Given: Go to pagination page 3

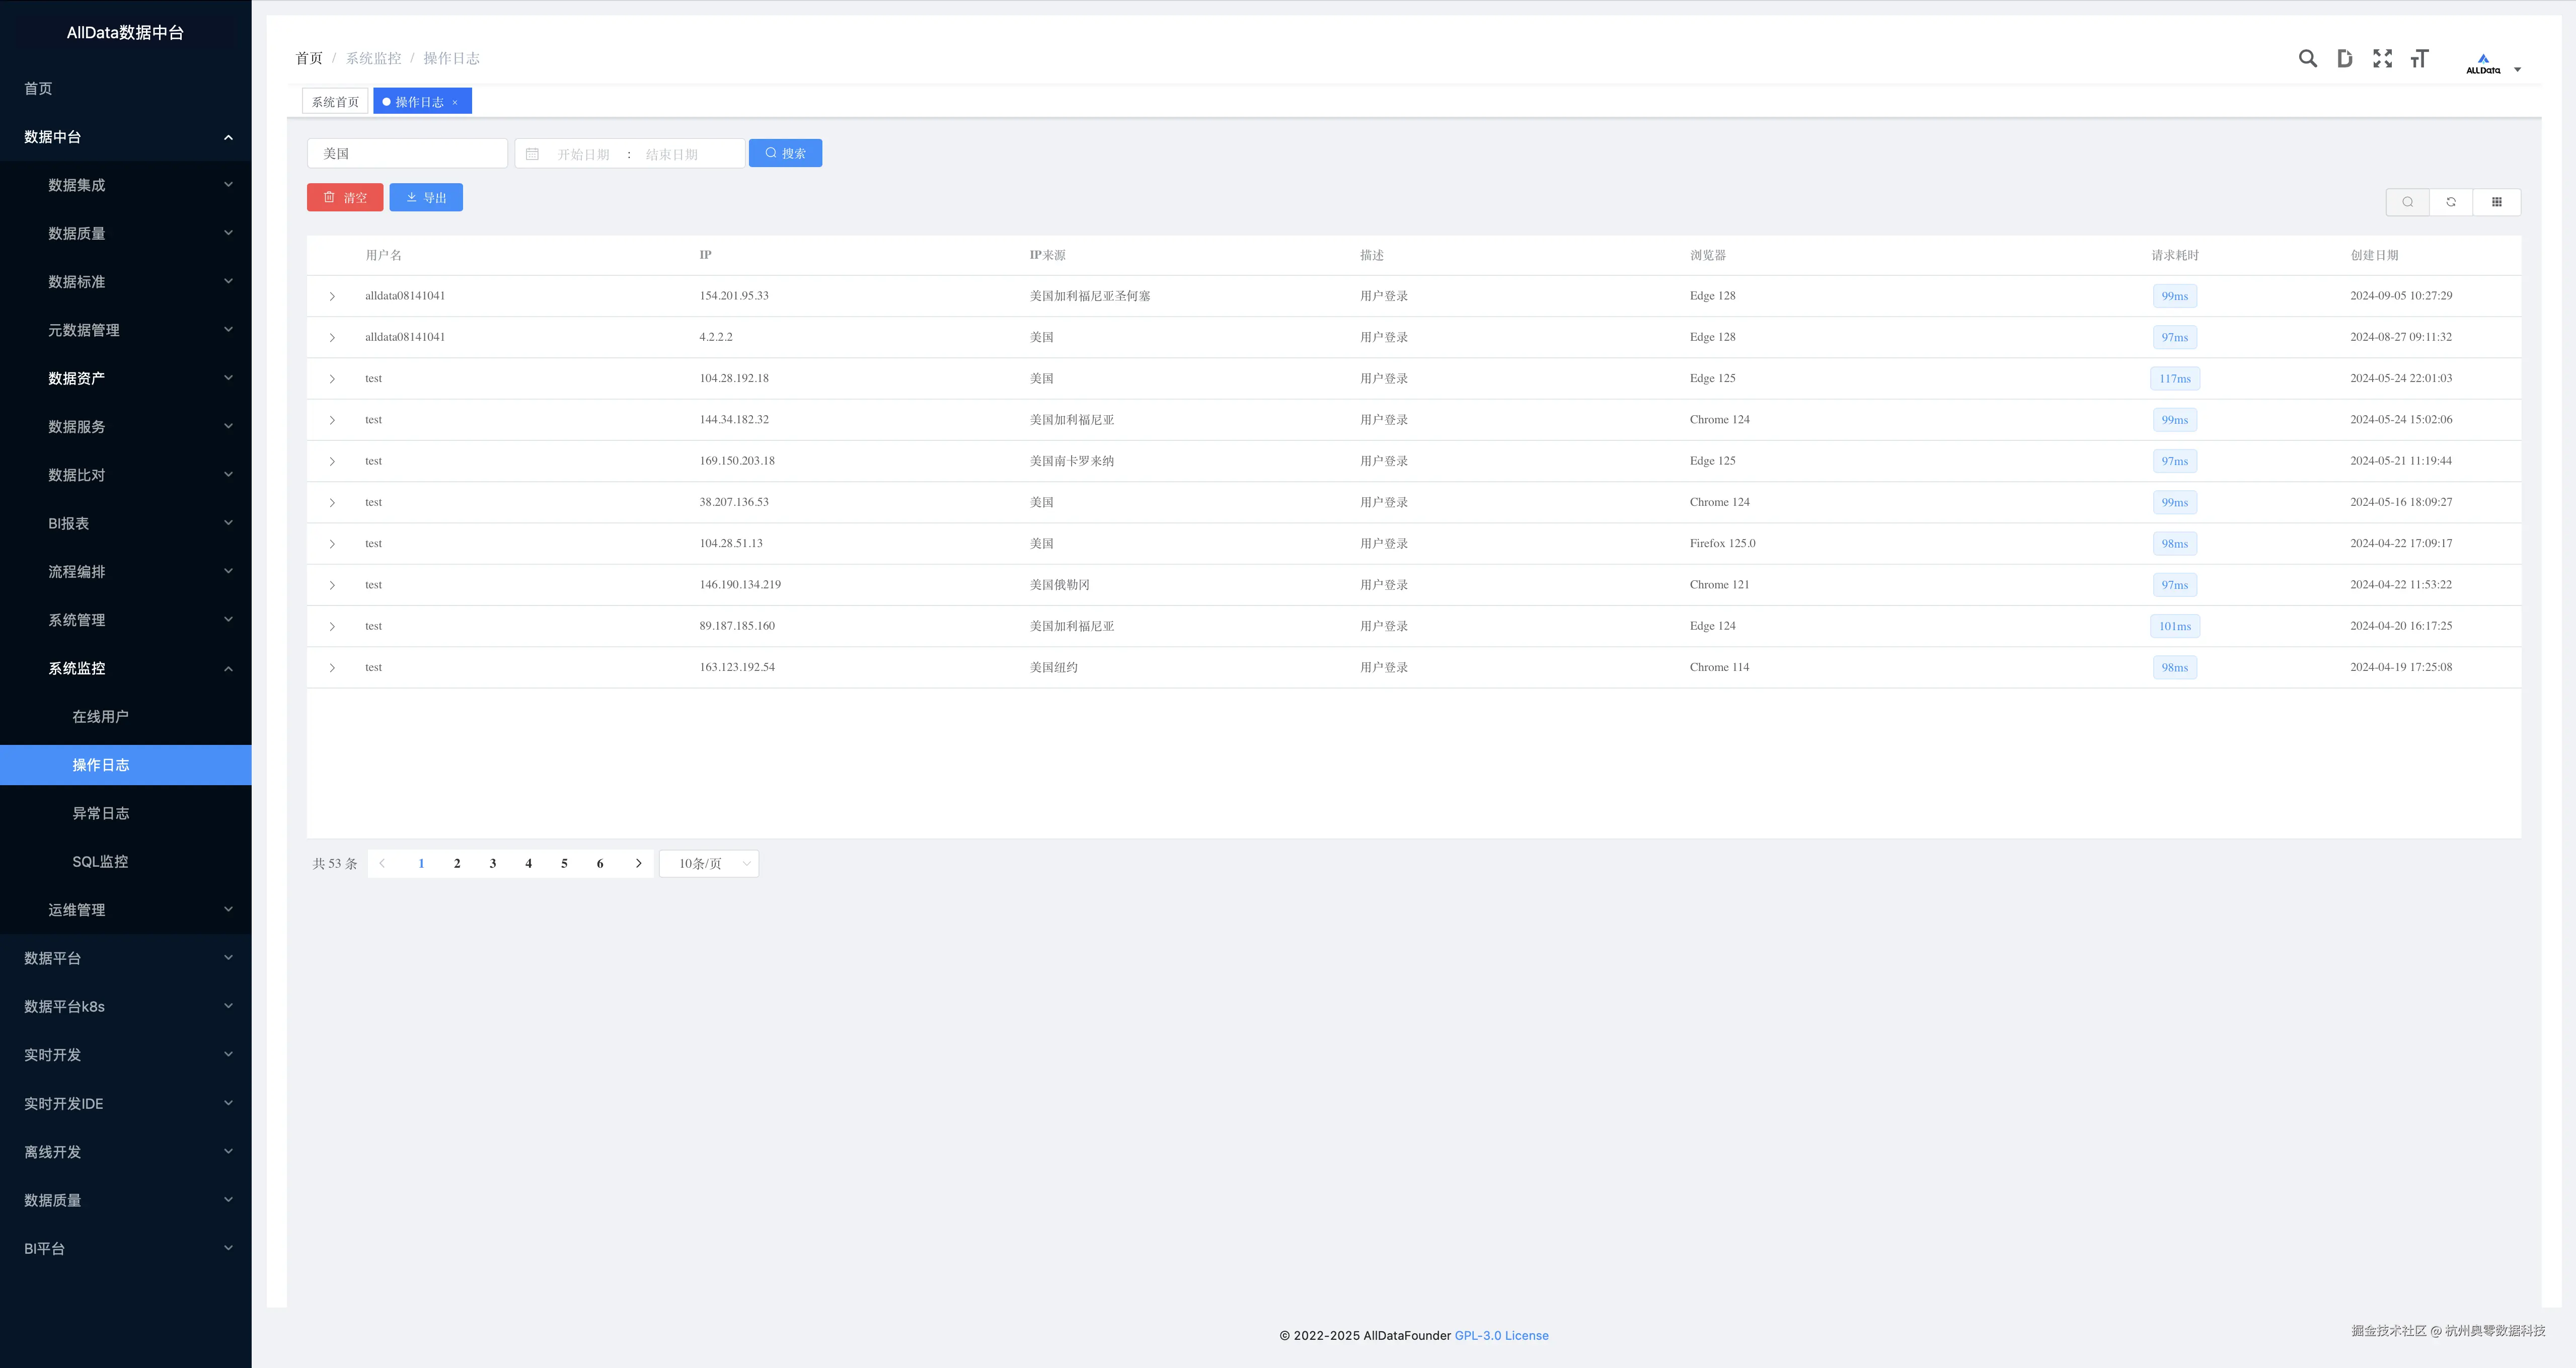Looking at the screenshot, I should (493, 863).
